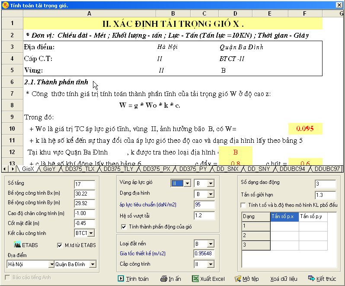Open Kết cấu công trình BTCT dropdown
Screen dimensions: 345x286
click(91, 233)
